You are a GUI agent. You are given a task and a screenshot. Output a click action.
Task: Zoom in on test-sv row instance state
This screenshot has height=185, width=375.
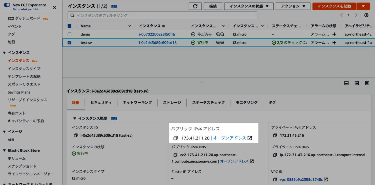(218, 43)
